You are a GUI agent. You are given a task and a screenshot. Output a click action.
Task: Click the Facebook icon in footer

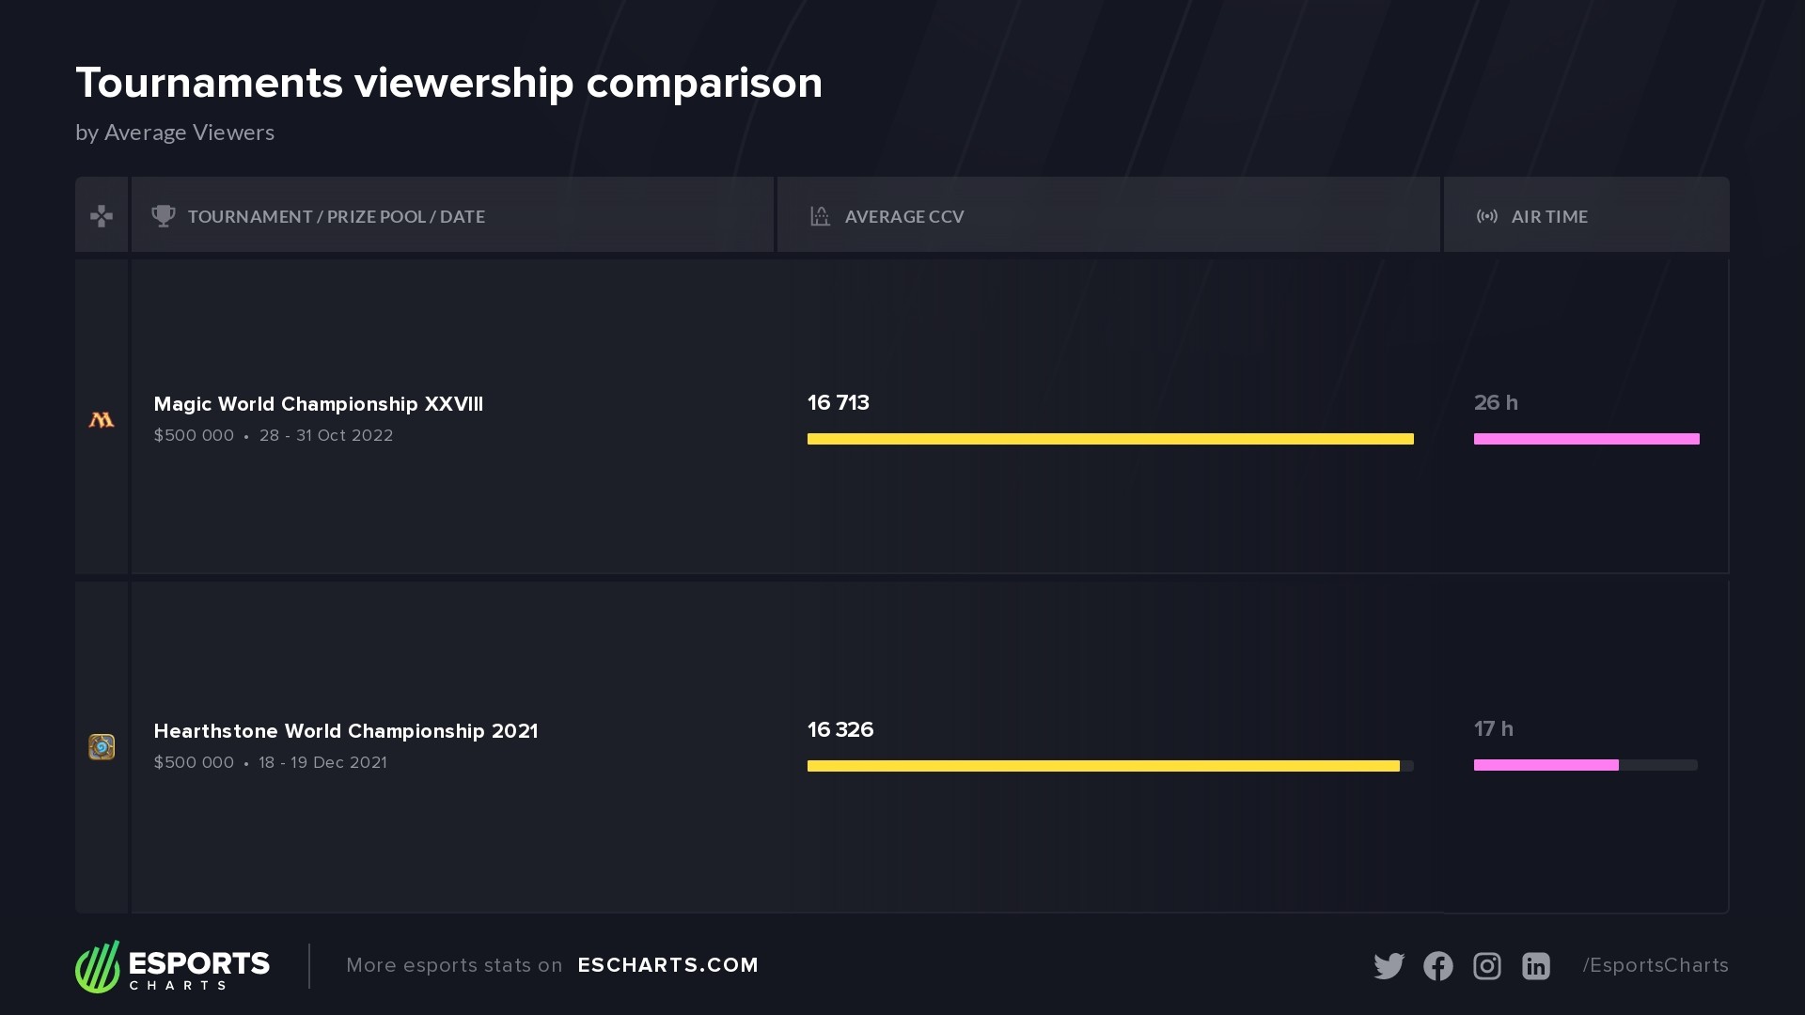[1437, 966]
